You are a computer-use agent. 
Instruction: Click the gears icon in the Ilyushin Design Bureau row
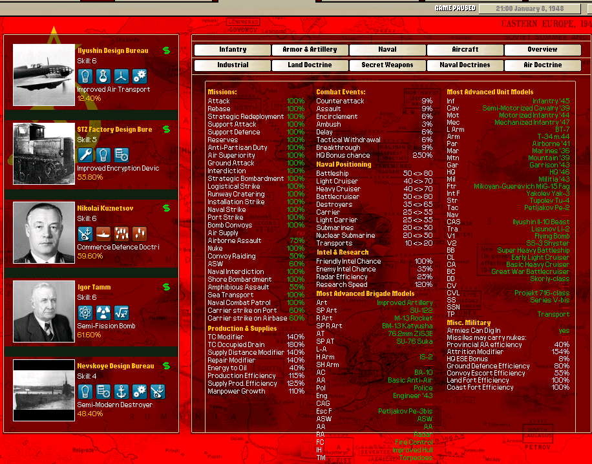(x=140, y=76)
